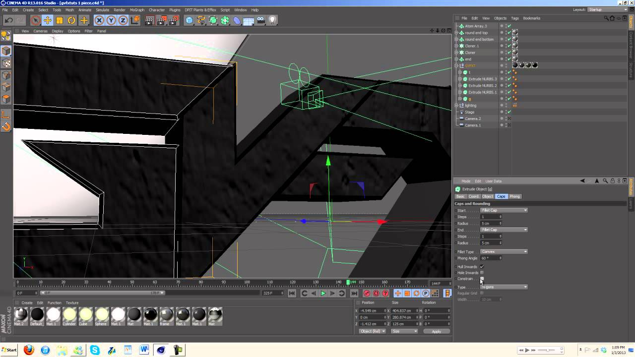Image resolution: width=635 pixels, height=357 pixels.
Task: Add a camera object icon
Action: click(x=260, y=20)
